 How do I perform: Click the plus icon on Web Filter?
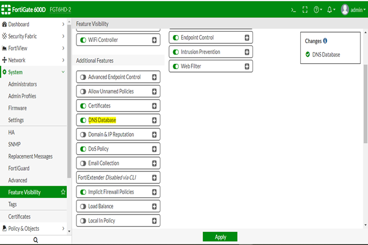tap(247, 66)
